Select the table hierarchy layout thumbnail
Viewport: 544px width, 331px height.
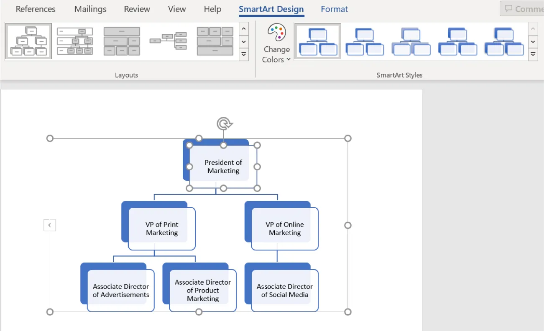[215, 40]
